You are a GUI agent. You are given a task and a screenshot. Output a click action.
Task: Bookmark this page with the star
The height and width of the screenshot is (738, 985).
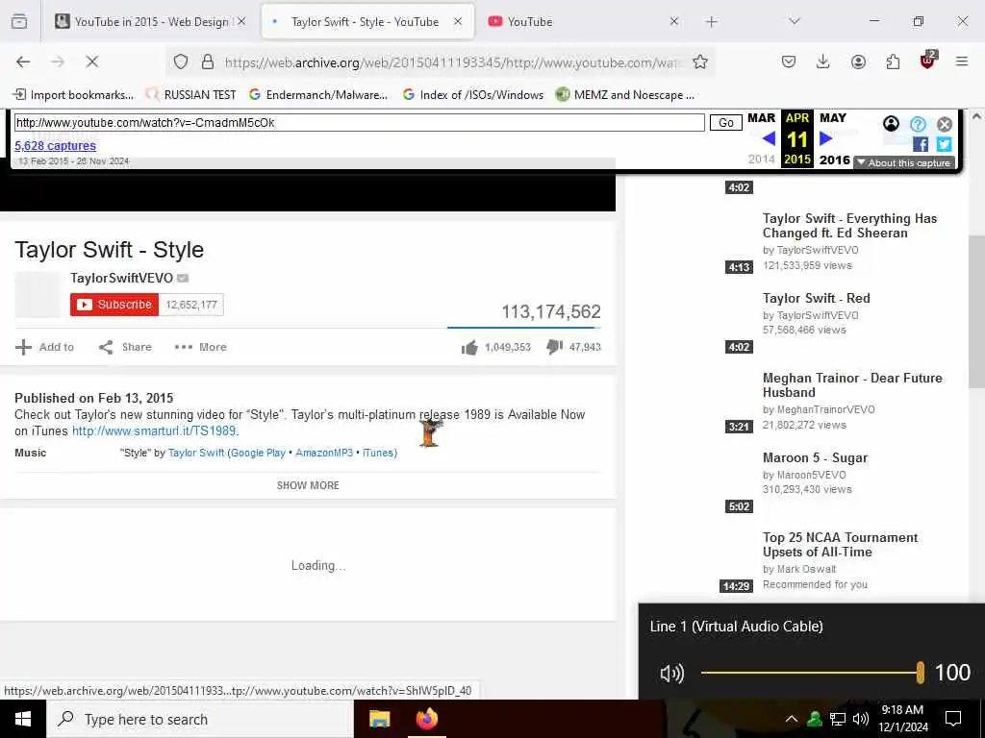(x=700, y=61)
